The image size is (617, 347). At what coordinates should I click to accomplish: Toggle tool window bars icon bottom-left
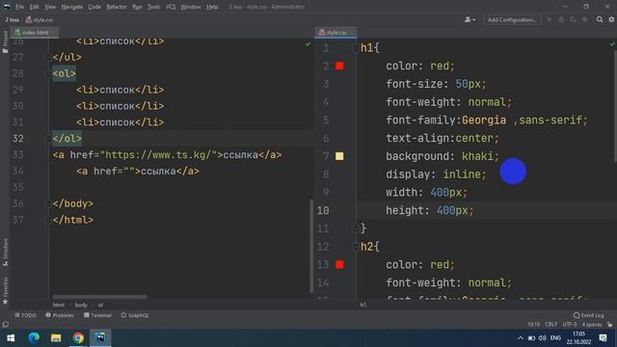[5, 325]
